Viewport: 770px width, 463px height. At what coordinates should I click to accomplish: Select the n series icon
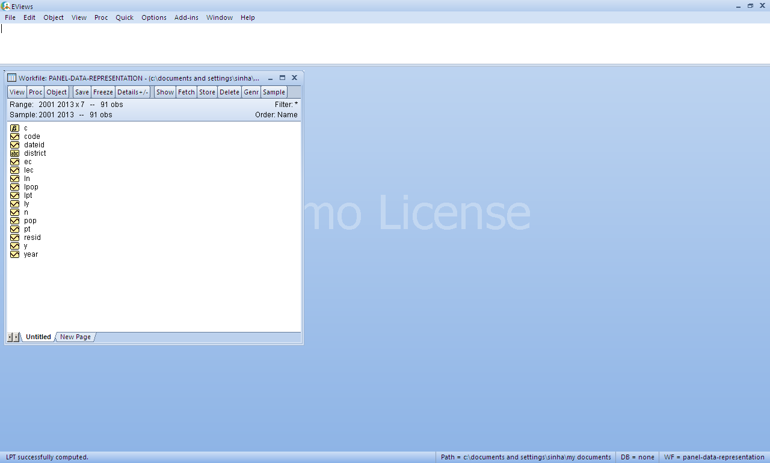15,212
